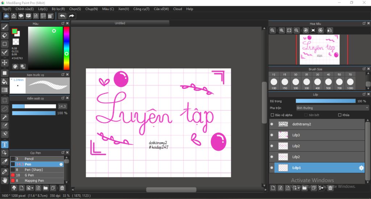Click the Redo arrow
Screen dimensions: 371x199
pos(71,16)
